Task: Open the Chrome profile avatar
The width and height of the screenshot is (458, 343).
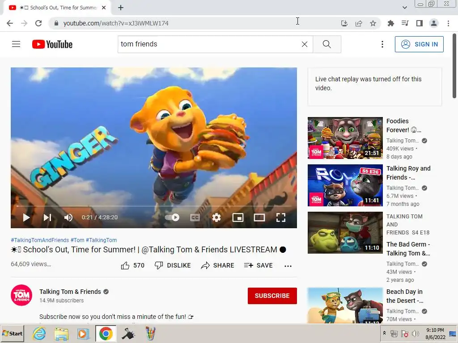Action: point(434,23)
